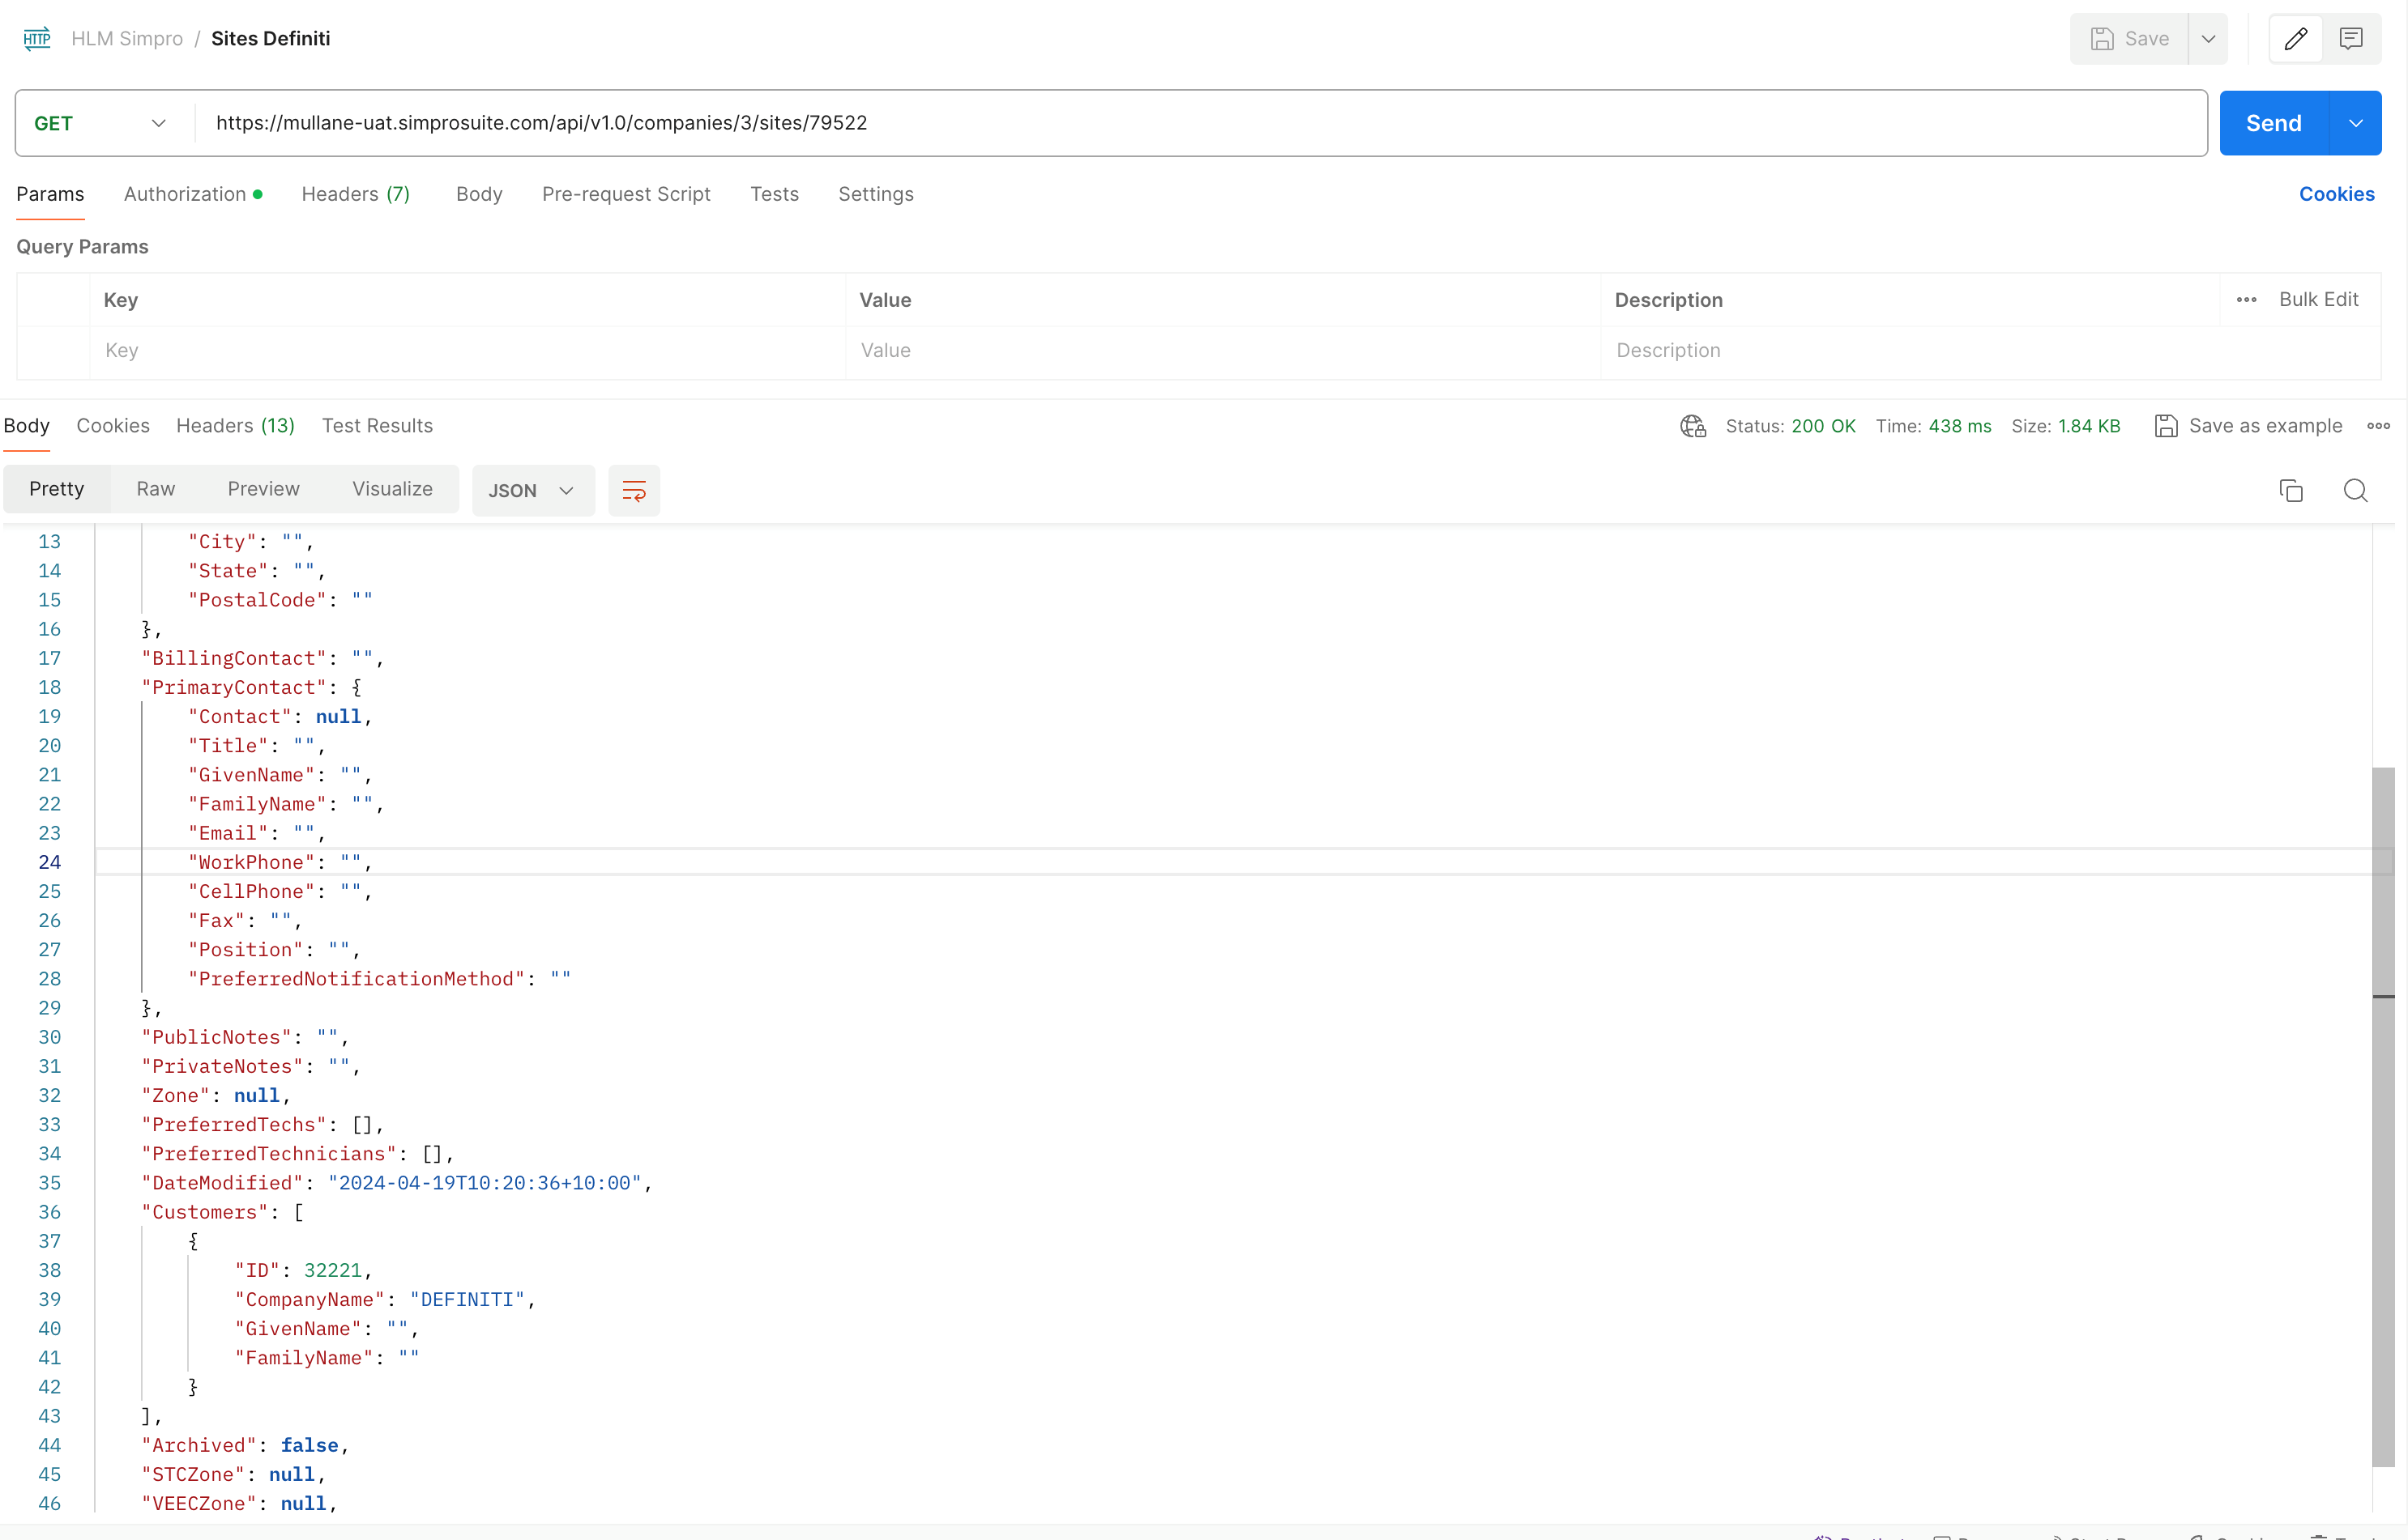Select the Params tab

50,194
